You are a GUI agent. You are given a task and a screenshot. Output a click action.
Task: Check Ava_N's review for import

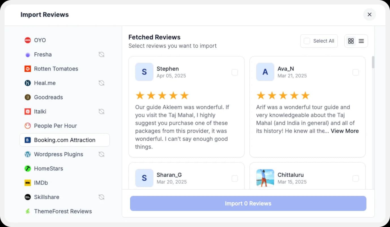click(x=356, y=72)
